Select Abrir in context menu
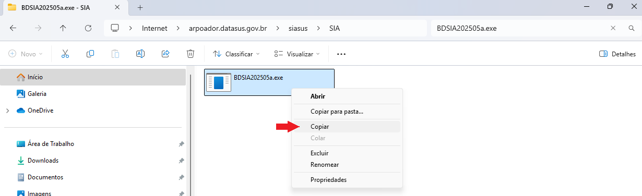 point(347,96)
